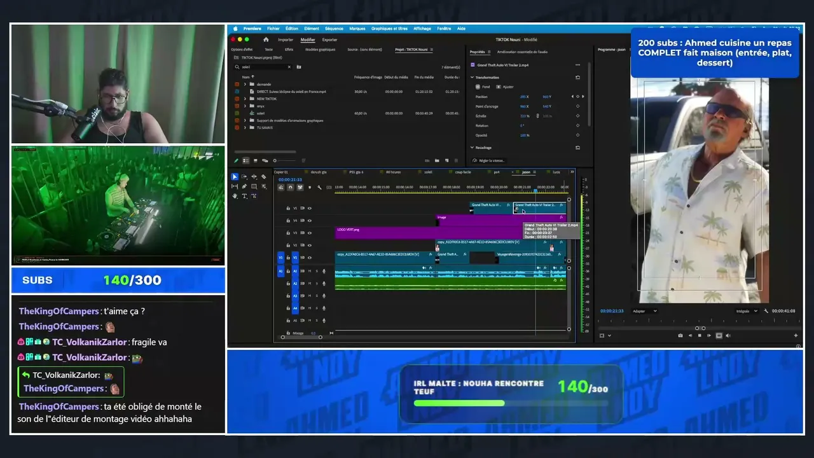The height and width of the screenshot is (458, 814).
Task: Open the Marques menu
Action: tap(357, 29)
